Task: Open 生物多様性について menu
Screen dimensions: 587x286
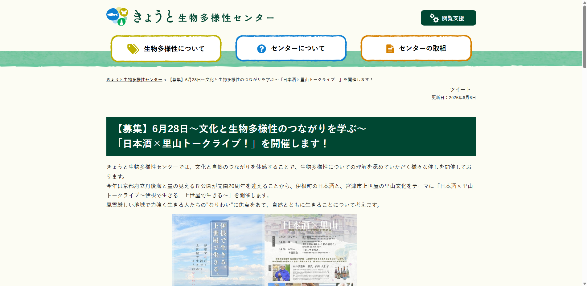Action: click(166, 49)
